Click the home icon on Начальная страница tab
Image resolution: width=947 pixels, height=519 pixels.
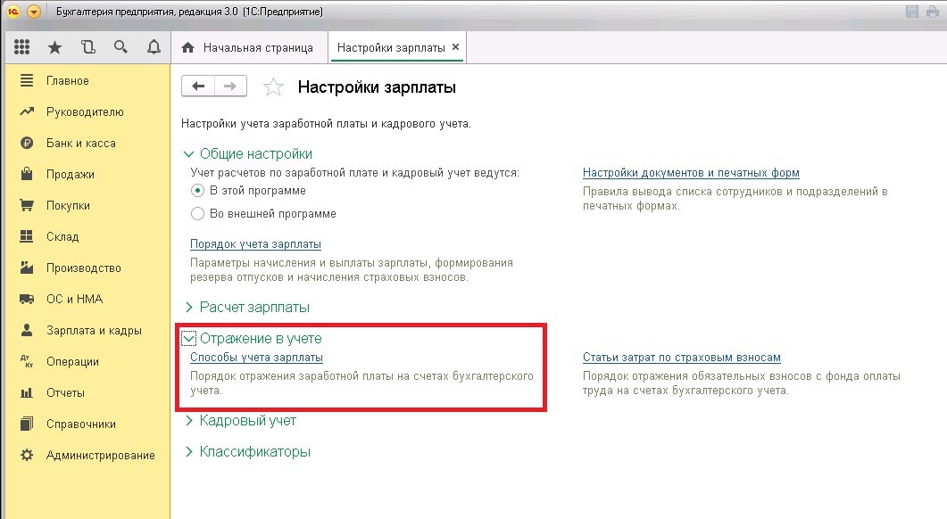click(x=187, y=47)
